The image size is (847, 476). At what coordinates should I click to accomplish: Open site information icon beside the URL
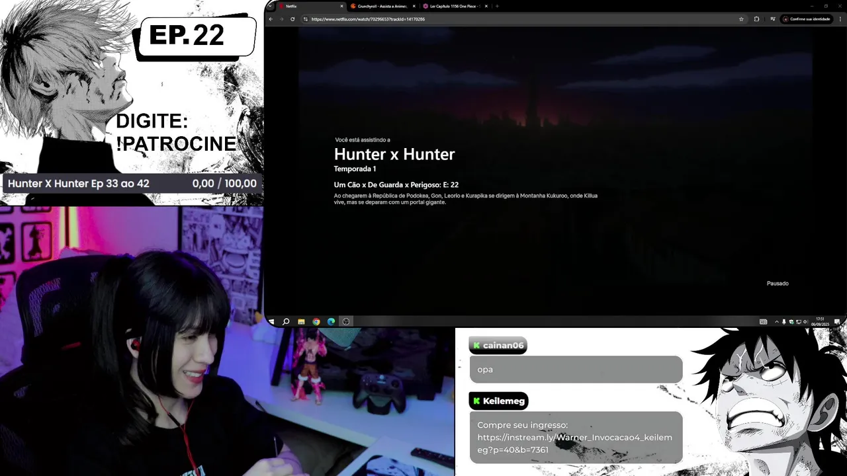point(305,19)
